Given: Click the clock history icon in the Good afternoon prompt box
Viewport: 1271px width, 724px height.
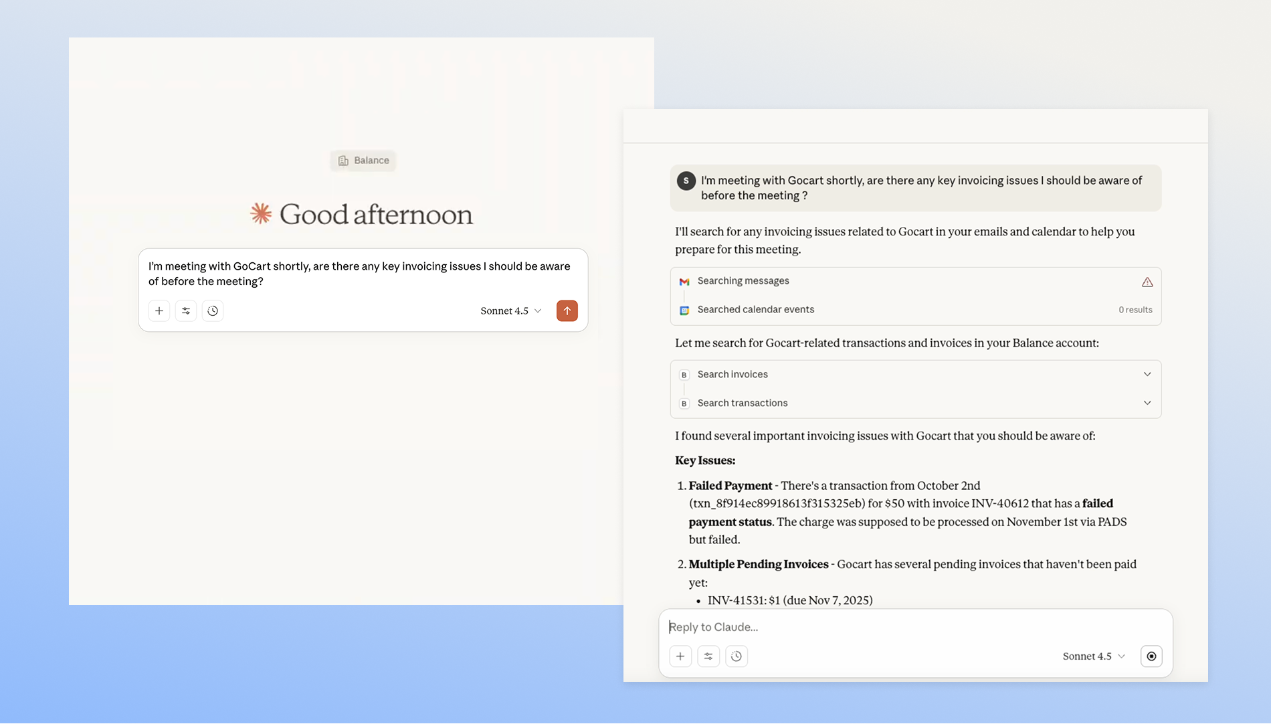Looking at the screenshot, I should pos(213,310).
